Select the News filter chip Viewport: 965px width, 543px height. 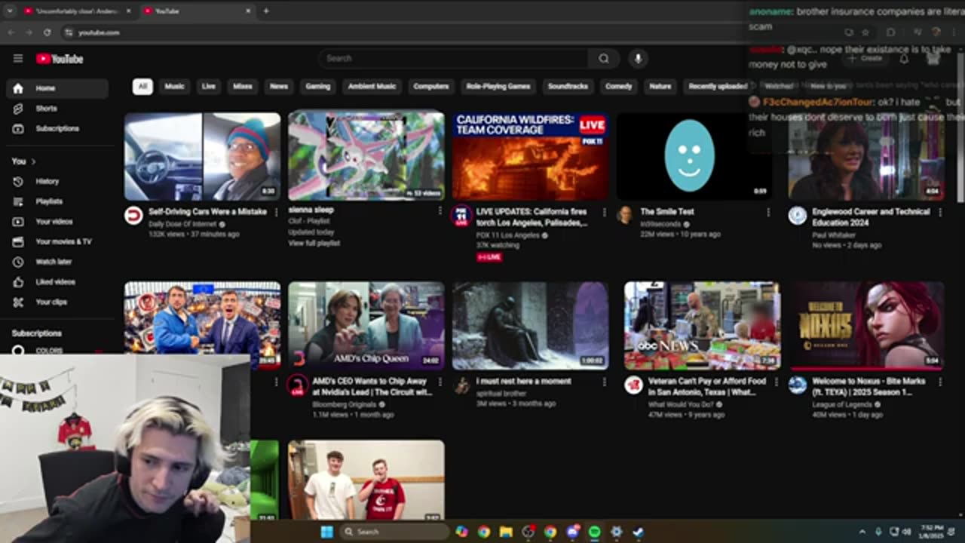pos(279,86)
